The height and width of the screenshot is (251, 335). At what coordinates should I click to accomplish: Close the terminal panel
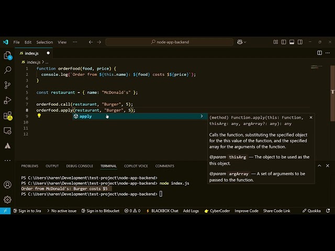pos(328,166)
